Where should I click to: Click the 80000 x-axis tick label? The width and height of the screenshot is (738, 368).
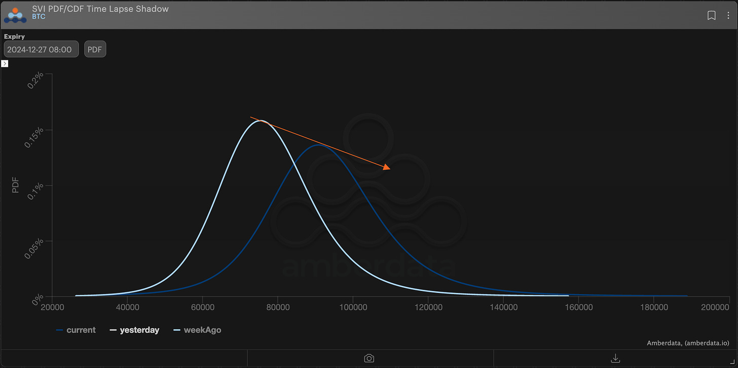click(277, 307)
